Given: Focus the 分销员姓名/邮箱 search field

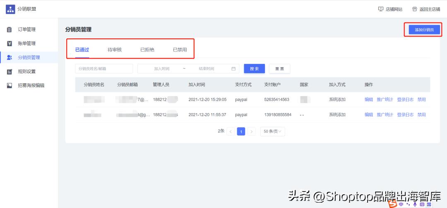Looking at the screenshot, I should [x=104, y=68].
